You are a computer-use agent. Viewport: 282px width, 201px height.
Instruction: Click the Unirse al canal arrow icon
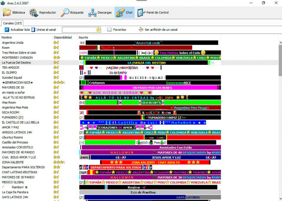click(33, 29)
